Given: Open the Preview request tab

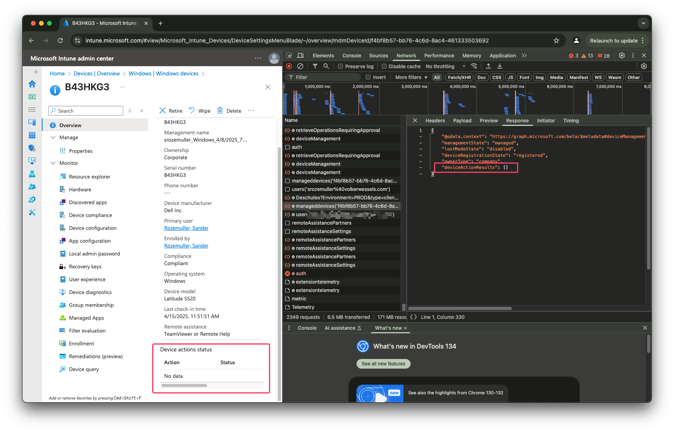Looking at the screenshot, I should pyautogui.click(x=489, y=120).
